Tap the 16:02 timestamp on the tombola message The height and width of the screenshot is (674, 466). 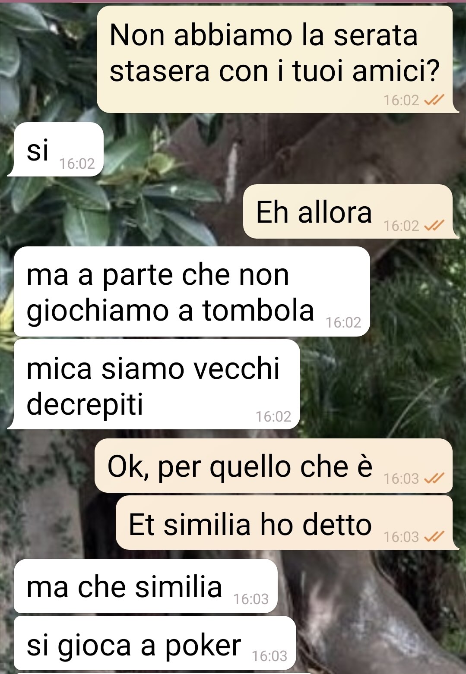[x=343, y=322]
